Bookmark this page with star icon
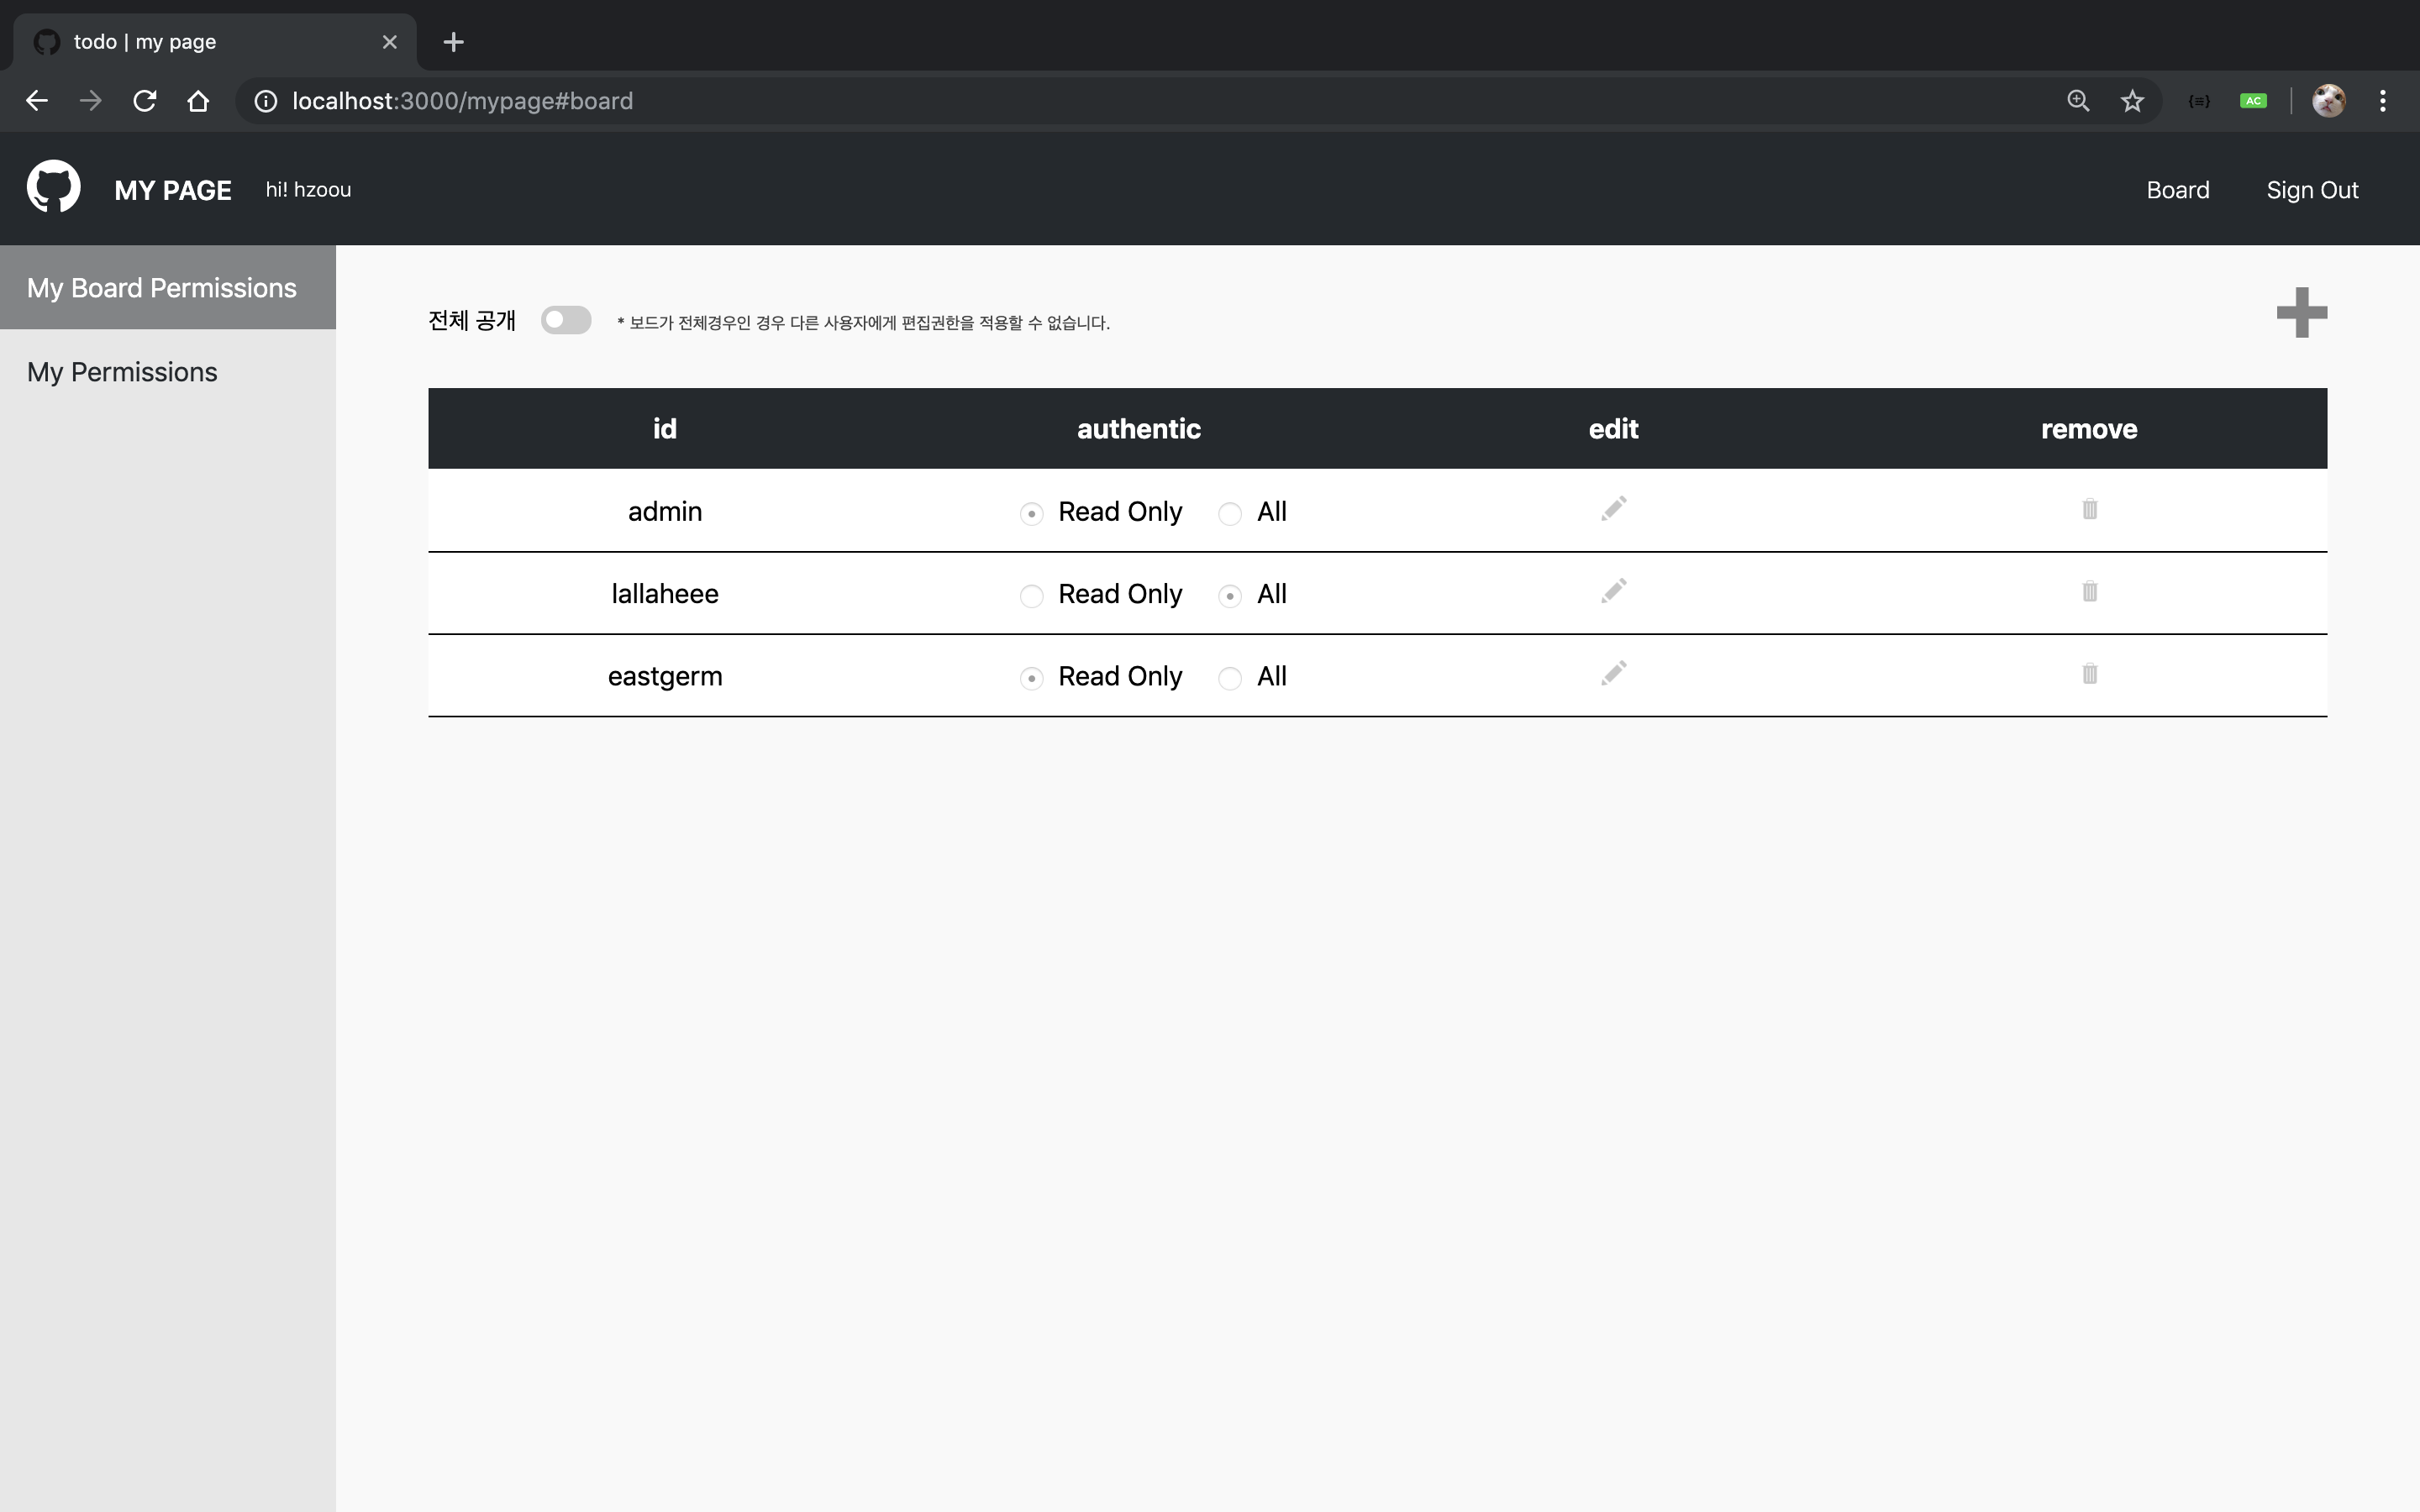This screenshot has height=1512, width=2420. pyautogui.click(x=2132, y=101)
